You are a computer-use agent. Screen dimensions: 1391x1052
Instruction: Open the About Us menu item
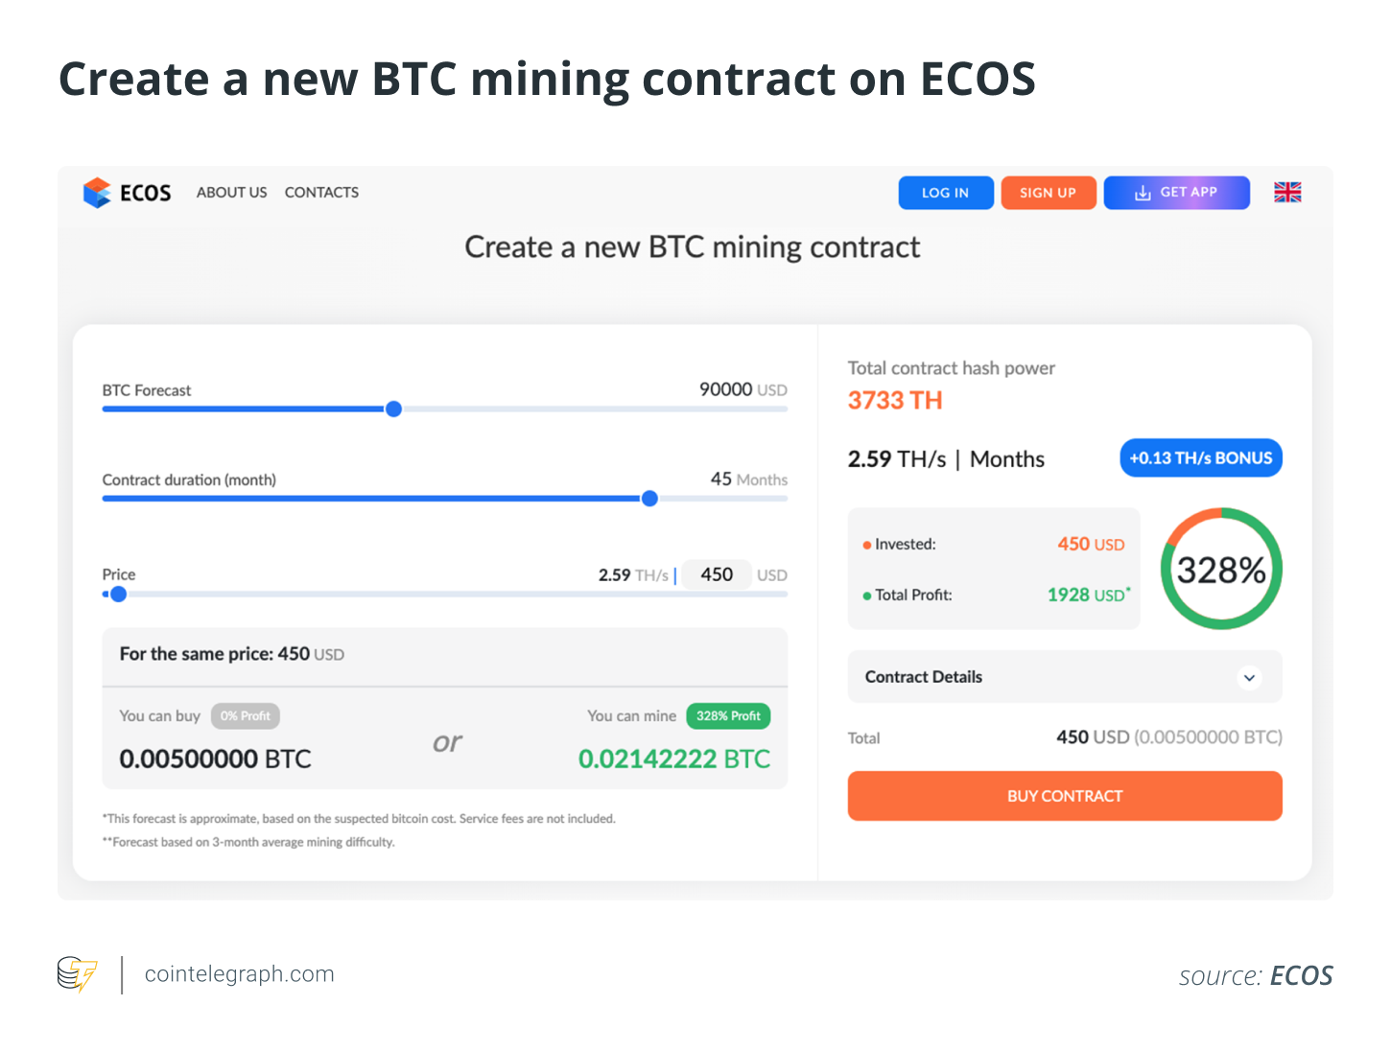point(231,193)
